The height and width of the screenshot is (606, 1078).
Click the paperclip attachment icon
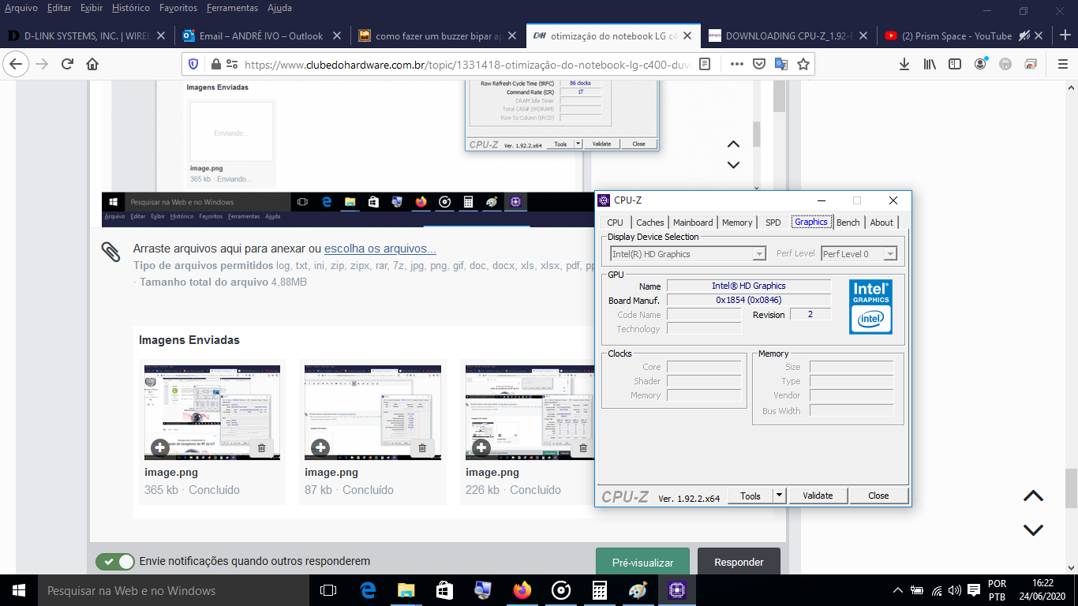point(110,252)
